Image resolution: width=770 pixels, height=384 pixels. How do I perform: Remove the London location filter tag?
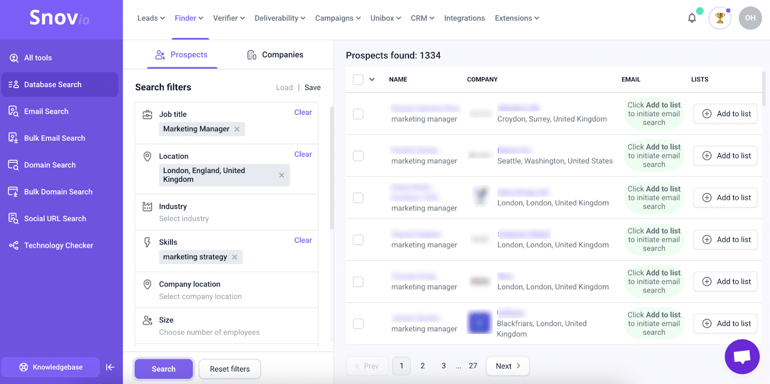tap(282, 175)
